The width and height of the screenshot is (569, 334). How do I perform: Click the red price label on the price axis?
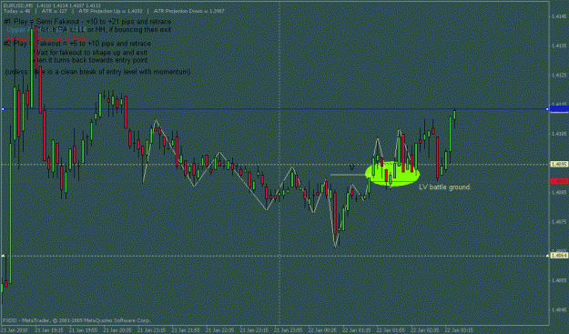pos(559,181)
